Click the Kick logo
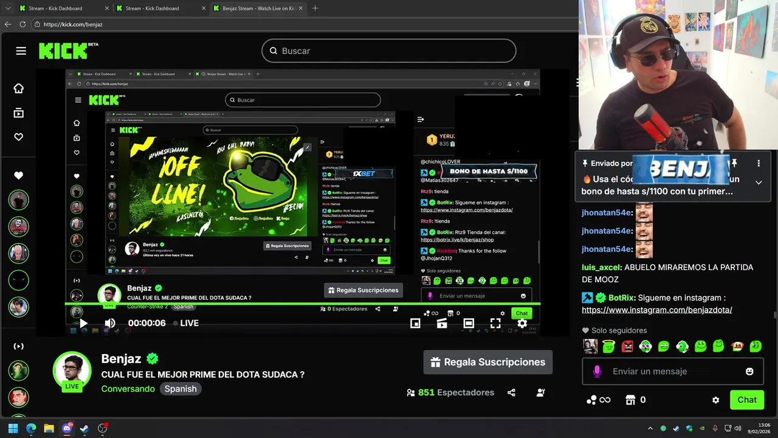 68,50
